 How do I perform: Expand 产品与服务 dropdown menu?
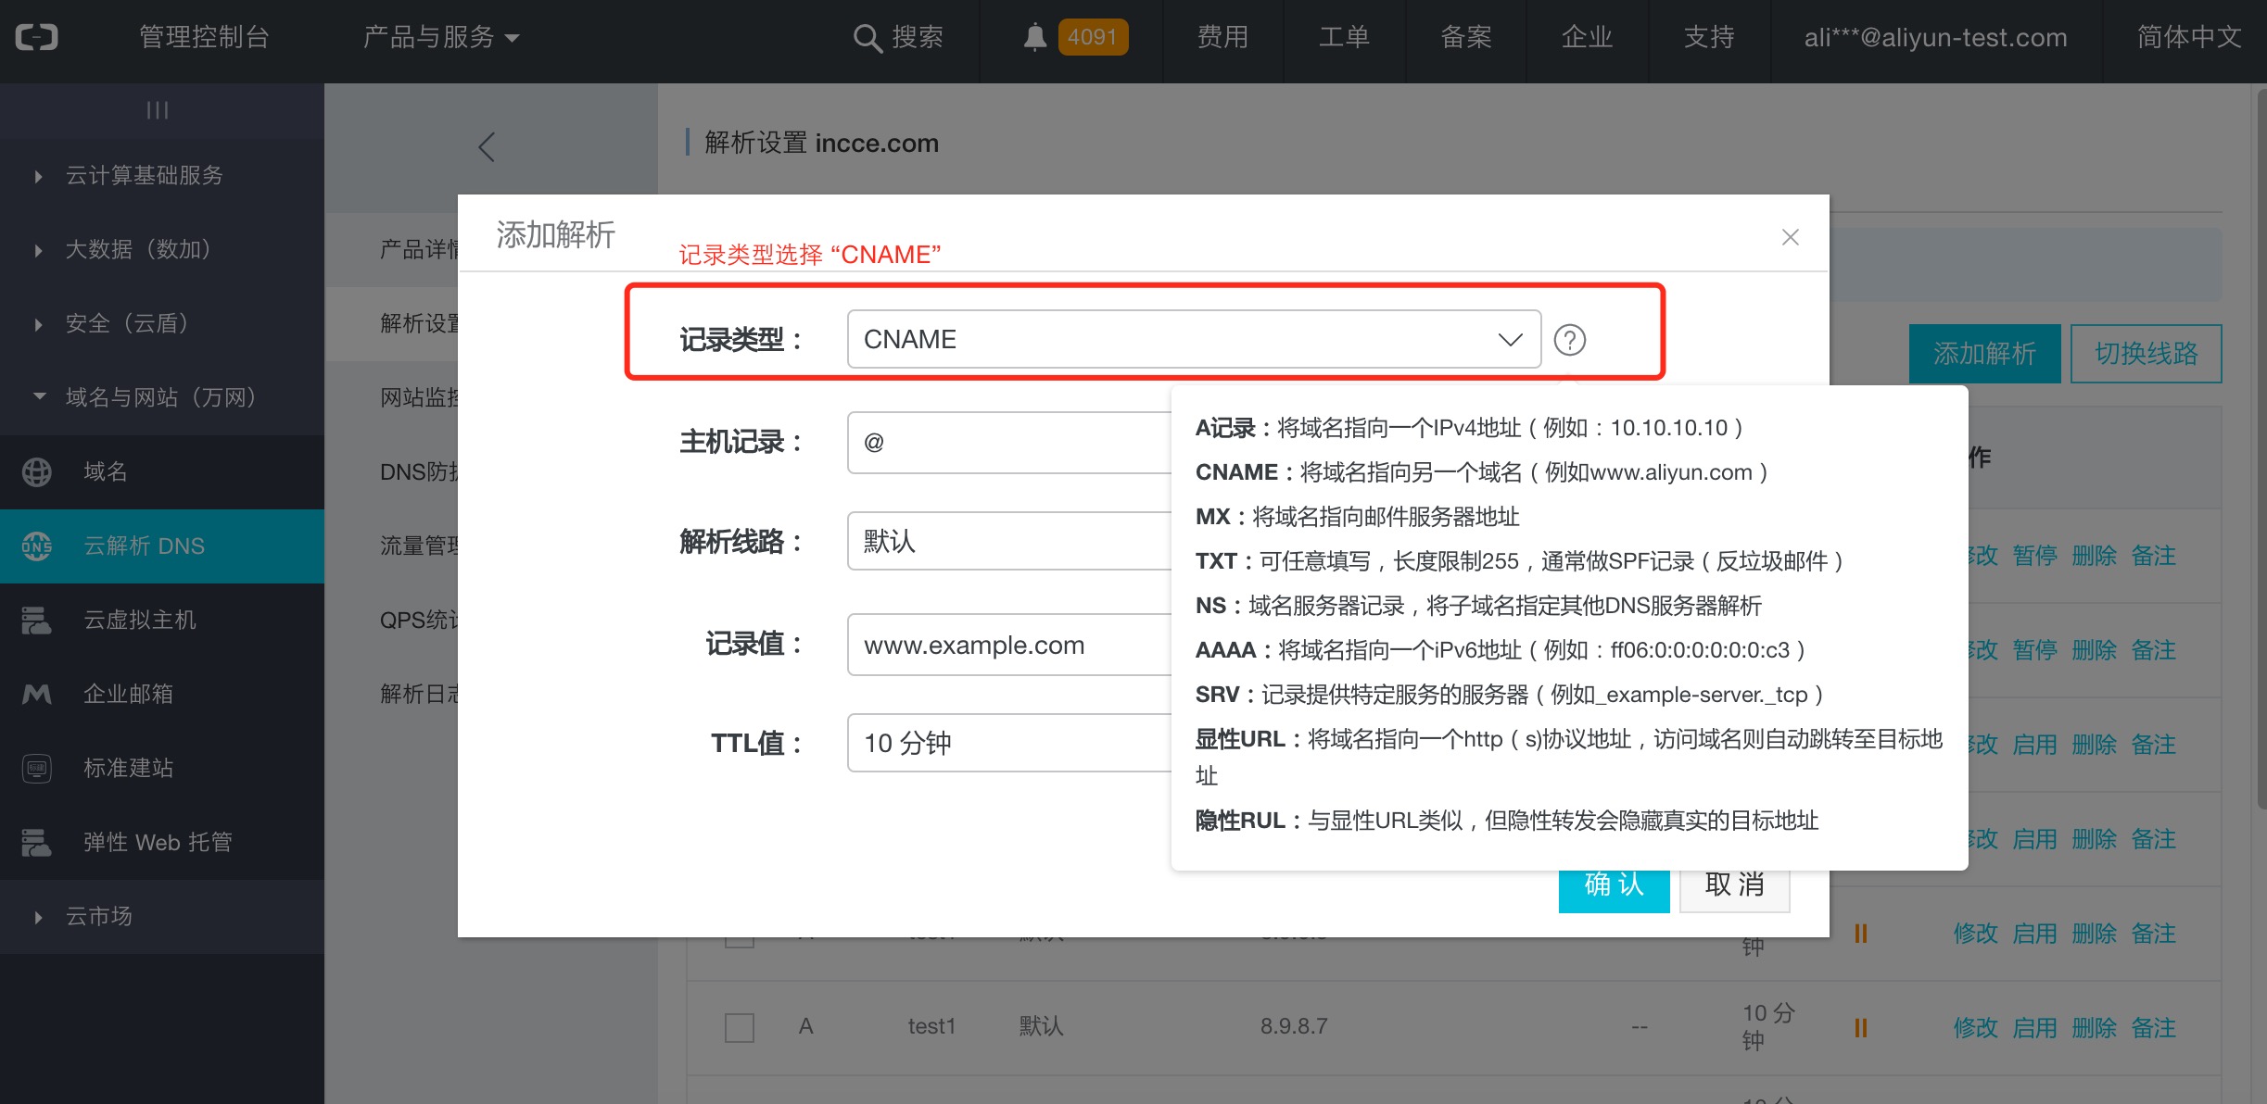(x=440, y=37)
